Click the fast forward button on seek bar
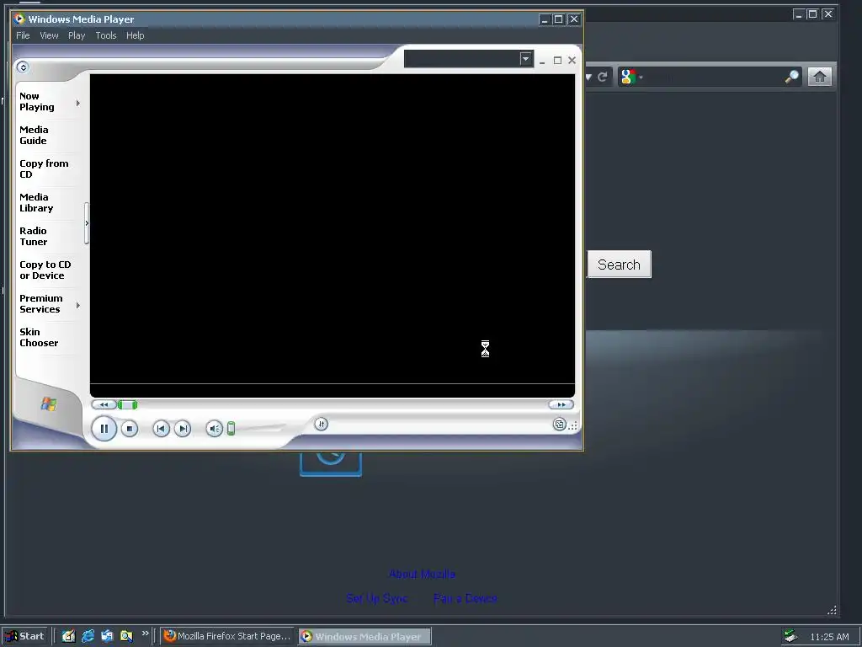The image size is (862, 647). click(x=561, y=405)
